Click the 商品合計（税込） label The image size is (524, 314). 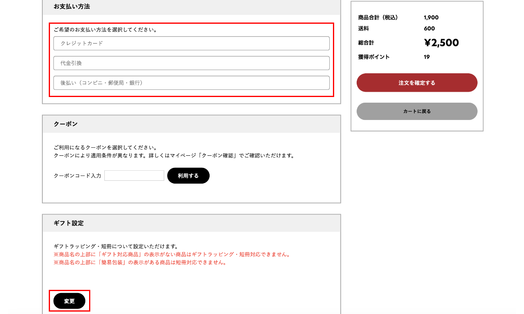click(378, 18)
